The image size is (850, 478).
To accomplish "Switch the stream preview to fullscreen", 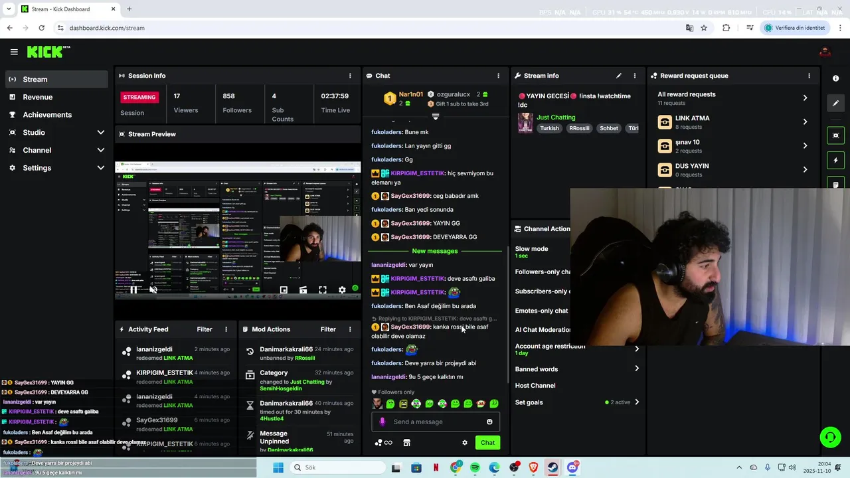I will [323, 289].
